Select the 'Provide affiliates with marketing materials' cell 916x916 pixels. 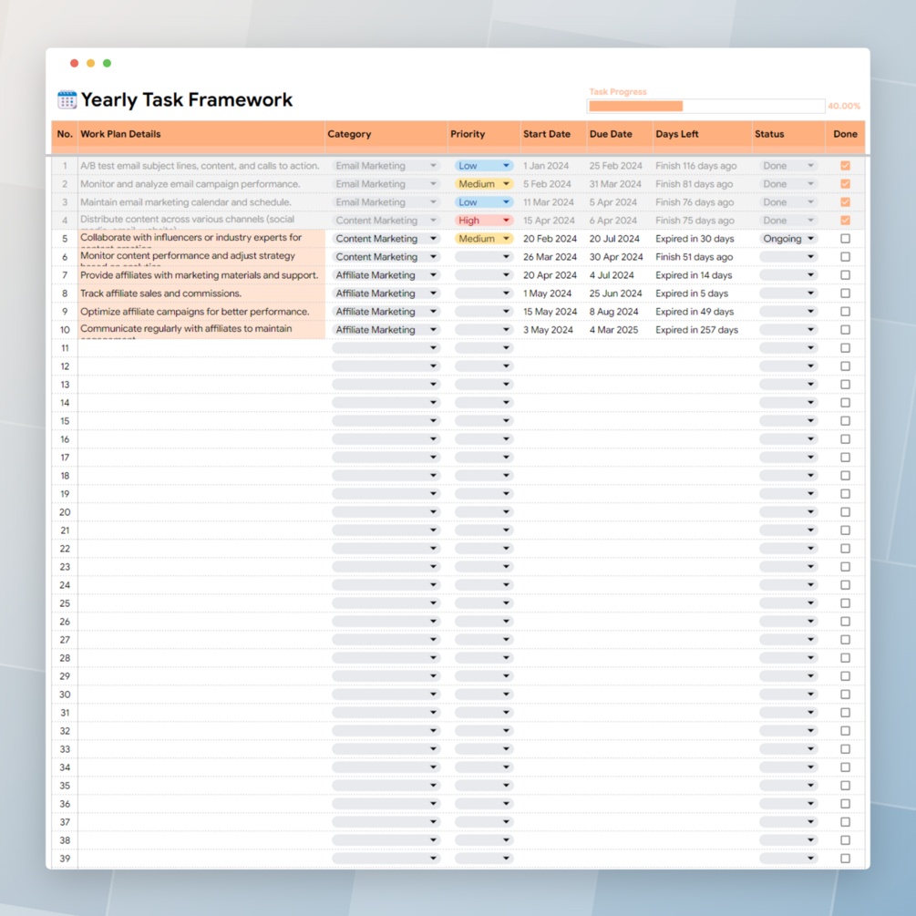click(x=201, y=275)
